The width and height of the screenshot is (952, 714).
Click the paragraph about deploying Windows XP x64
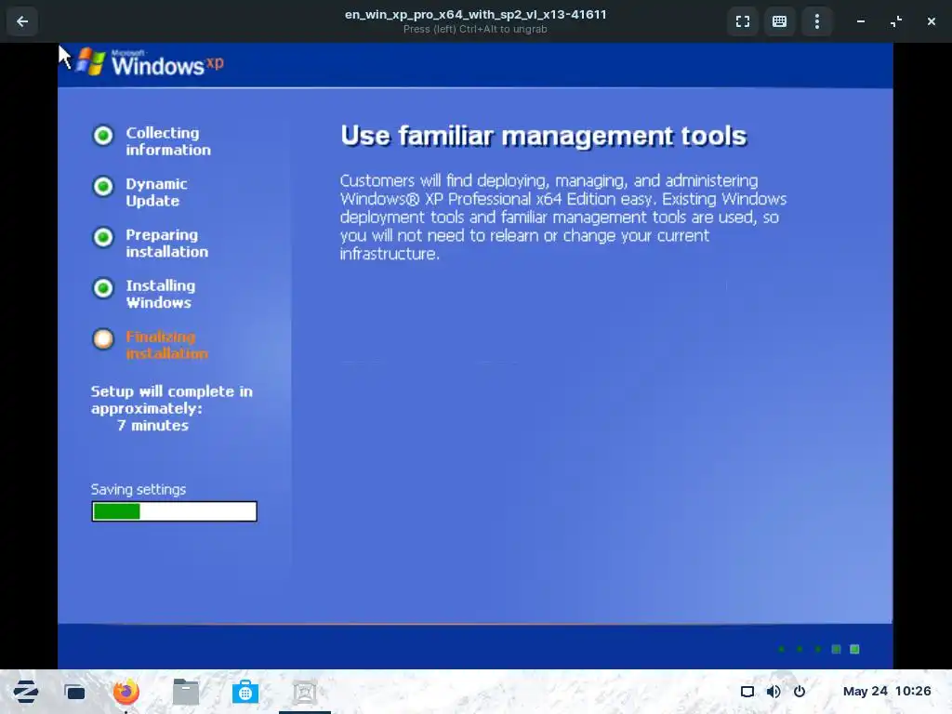click(562, 218)
